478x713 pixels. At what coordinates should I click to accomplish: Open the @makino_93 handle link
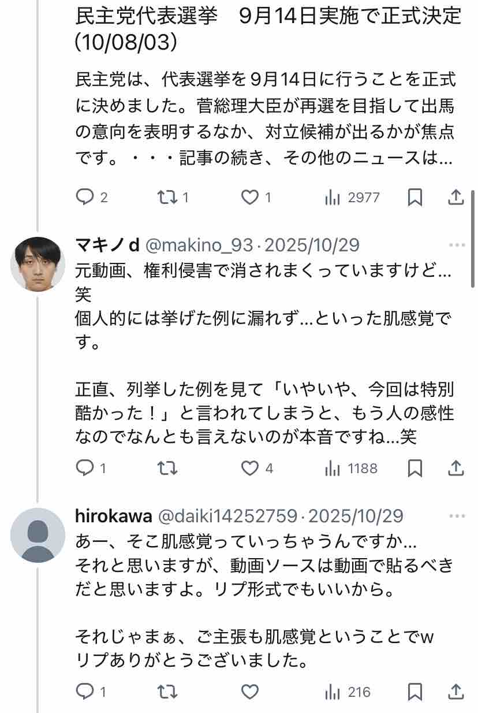coord(198,246)
